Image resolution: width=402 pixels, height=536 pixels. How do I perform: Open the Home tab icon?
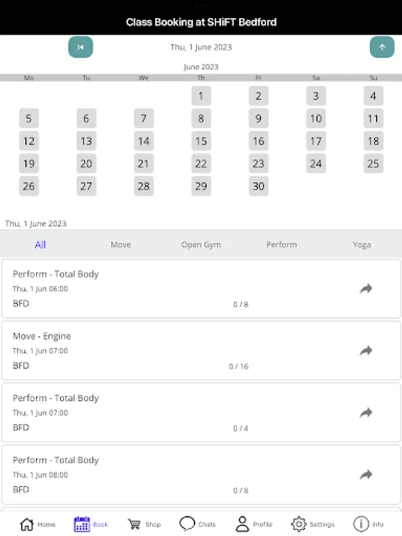pyautogui.click(x=27, y=524)
